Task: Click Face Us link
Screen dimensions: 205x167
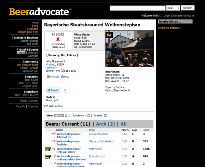Action: point(20,107)
